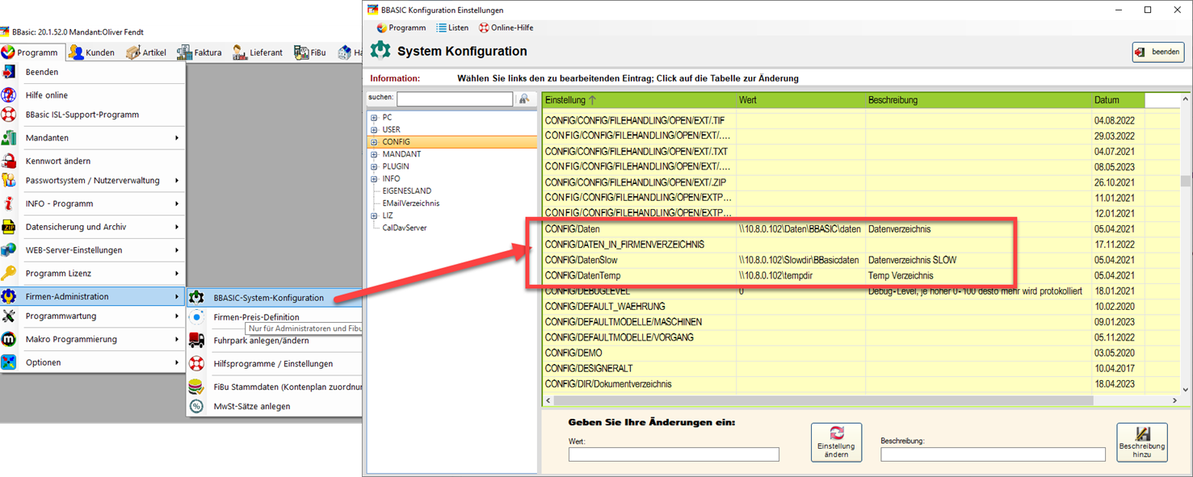Screen dimensions: 1193x477
Task: Click the FiBu Stammdaten stack icon
Action: (x=196, y=387)
